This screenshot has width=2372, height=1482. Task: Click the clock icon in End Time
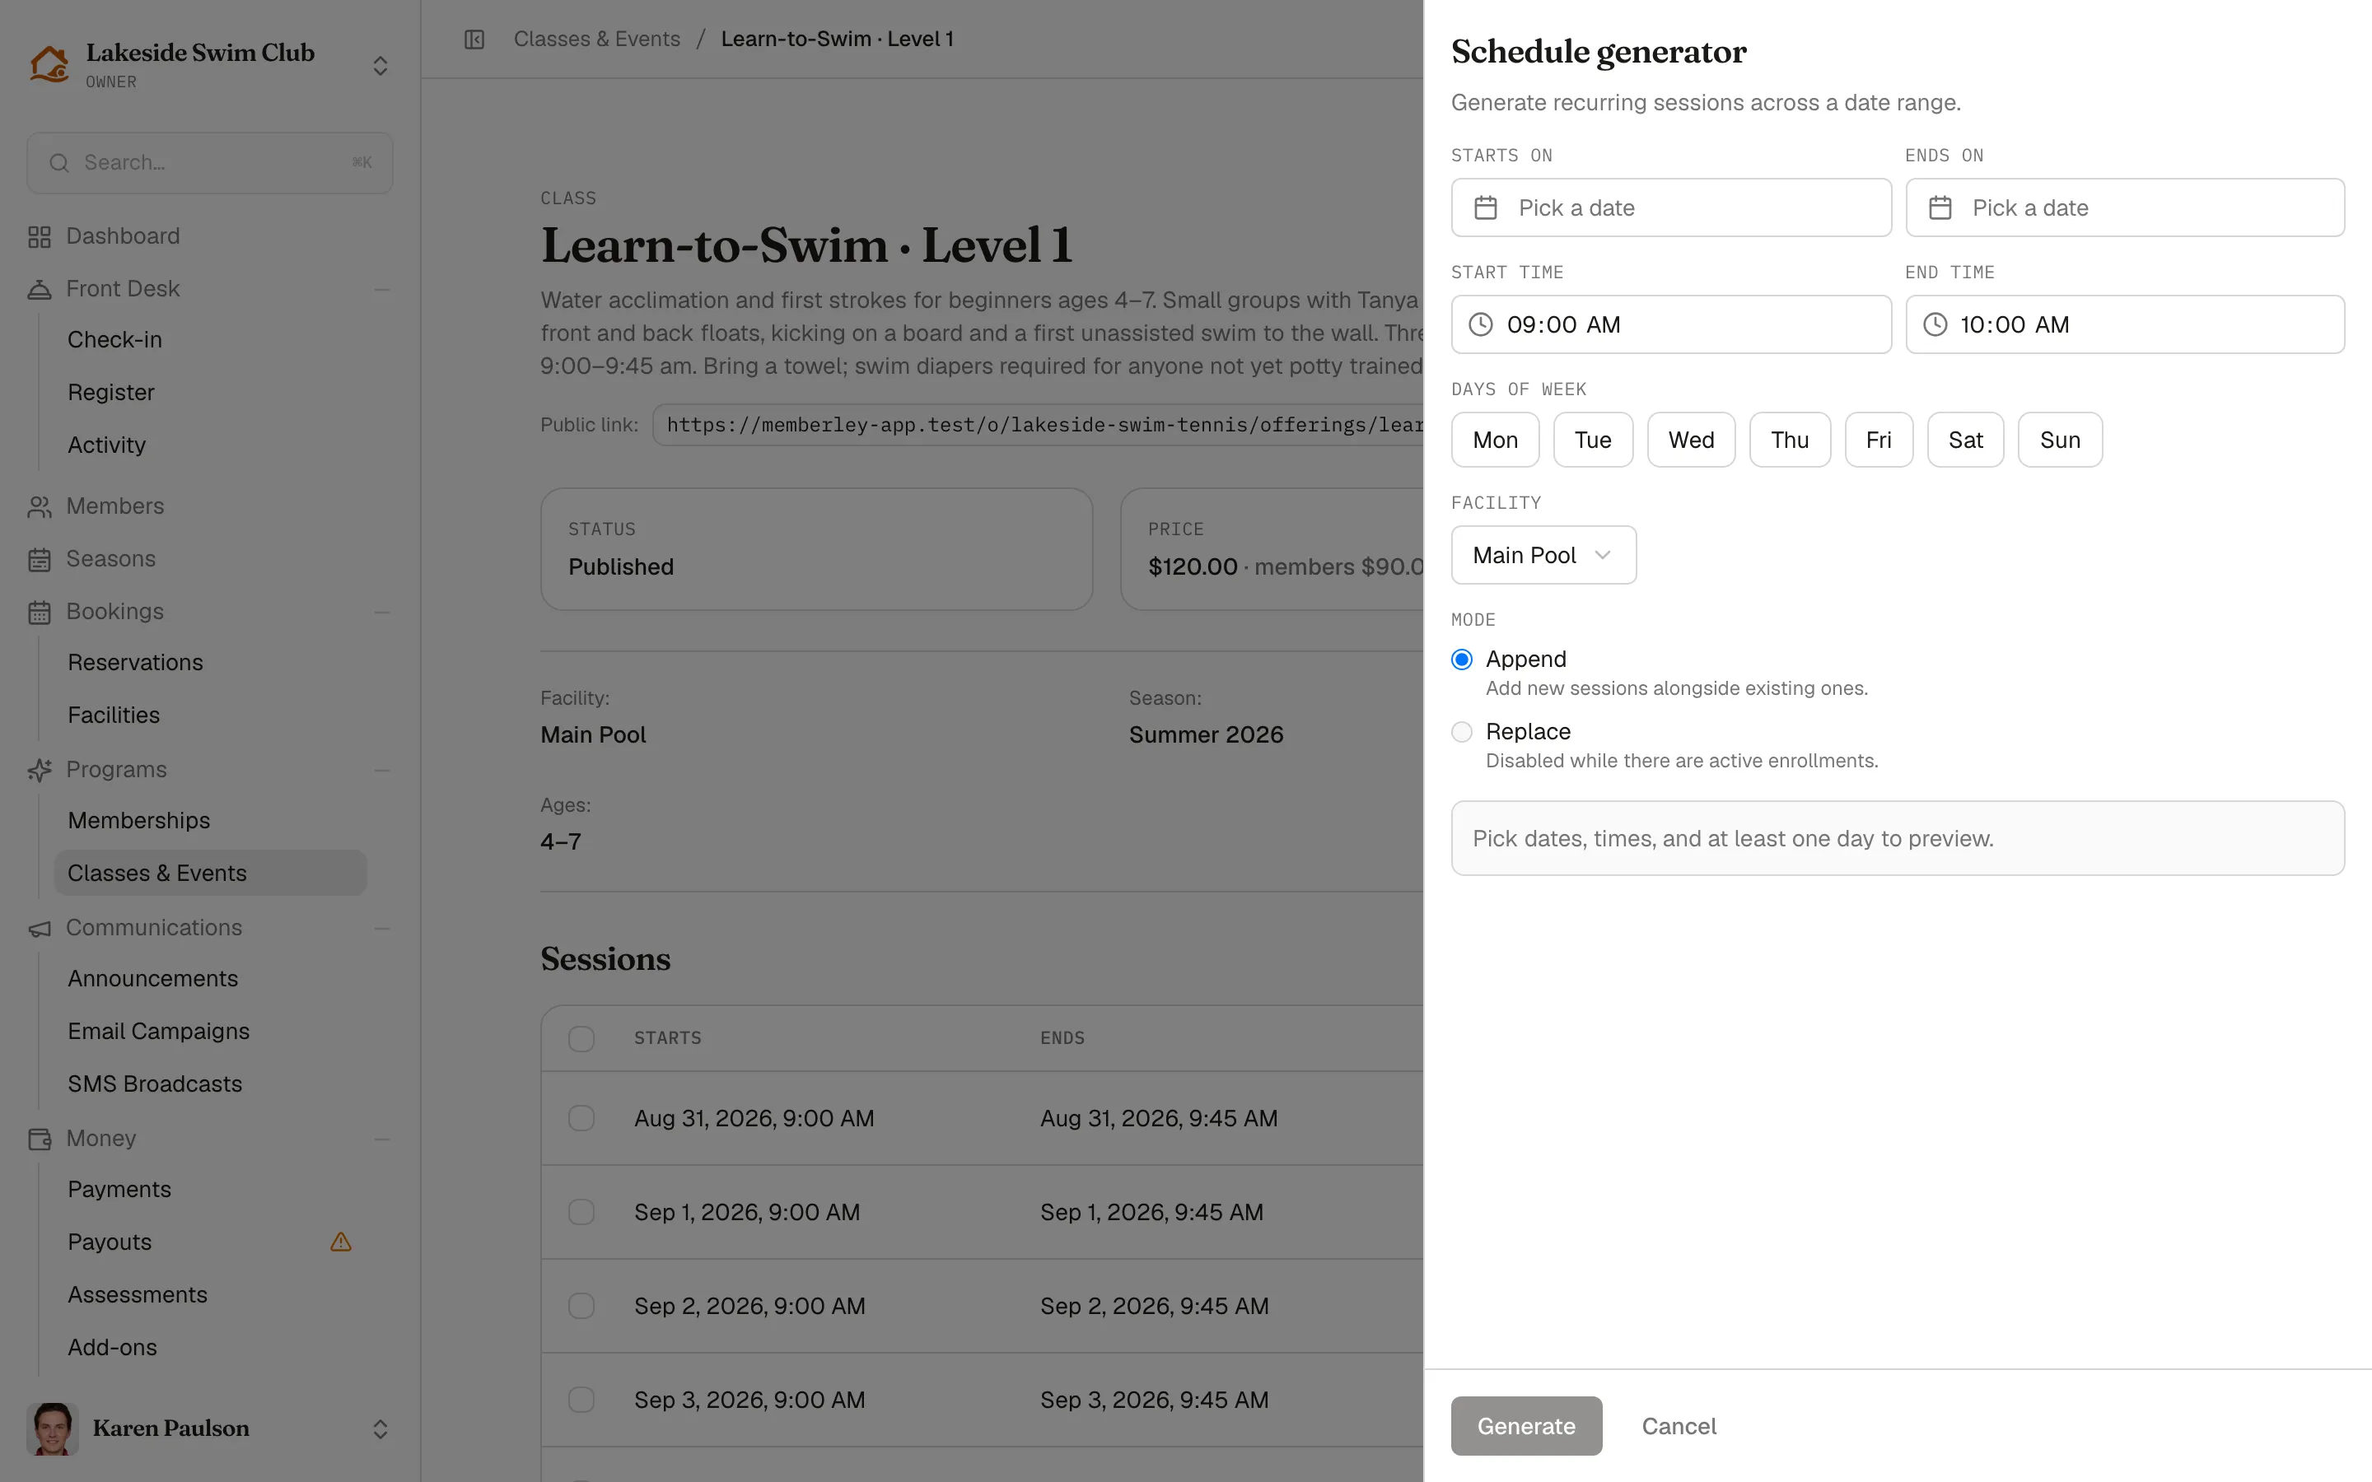pyautogui.click(x=1935, y=324)
